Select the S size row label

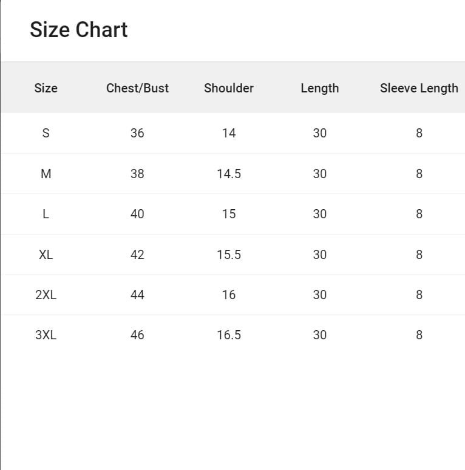click(46, 133)
